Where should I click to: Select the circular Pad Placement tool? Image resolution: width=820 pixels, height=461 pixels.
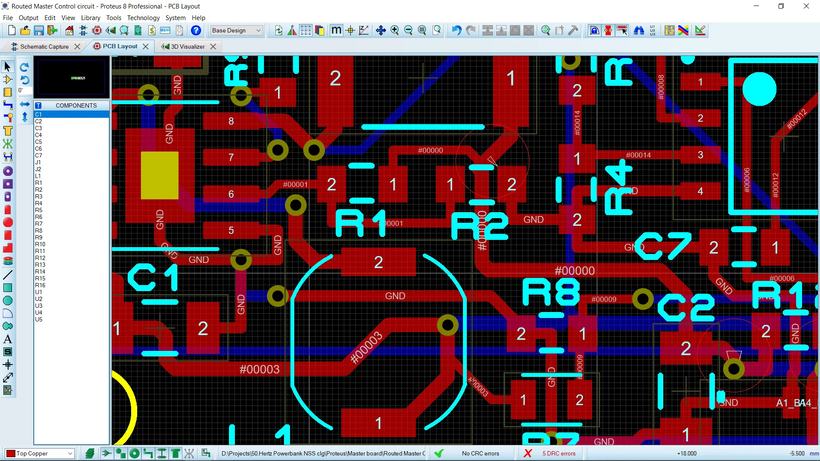(8, 171)
